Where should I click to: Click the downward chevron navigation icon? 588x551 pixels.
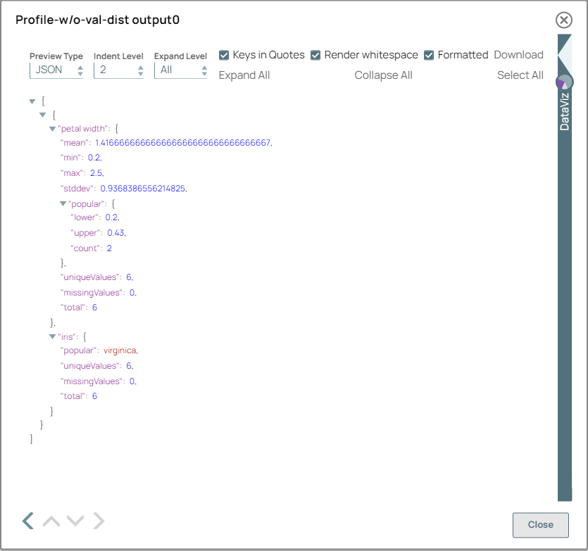point(75,521)
